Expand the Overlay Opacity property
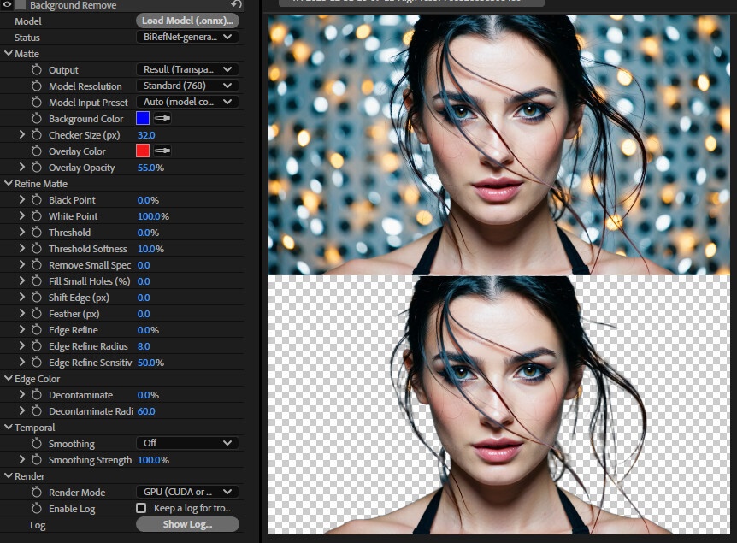Screen dimensions: 737x543 click(21, 168)
